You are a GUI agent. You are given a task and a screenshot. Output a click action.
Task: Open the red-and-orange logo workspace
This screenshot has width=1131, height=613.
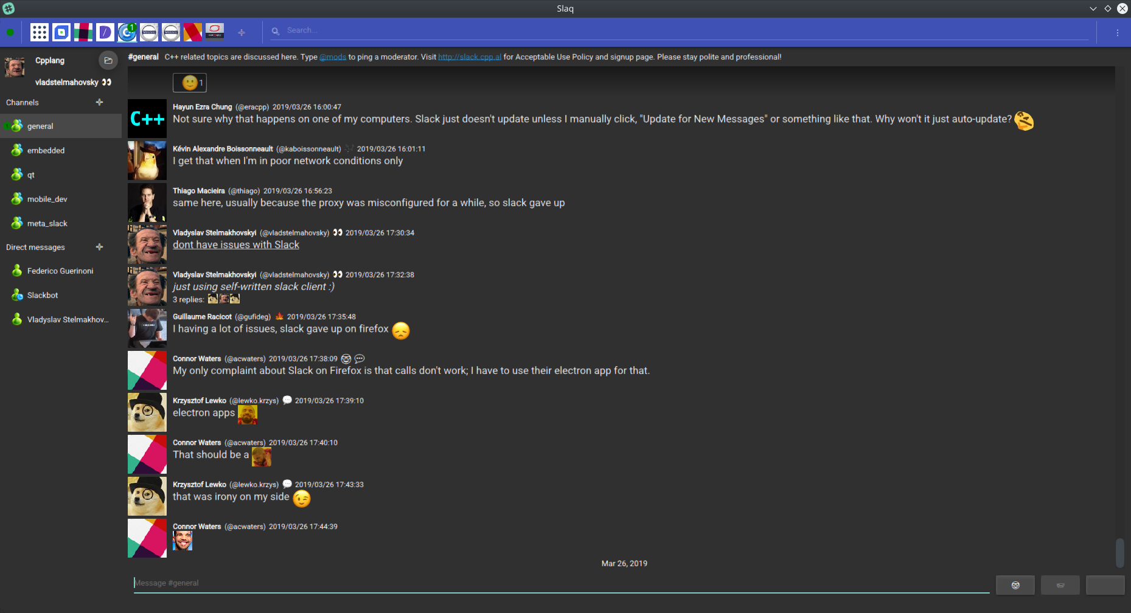click(193, 32)
